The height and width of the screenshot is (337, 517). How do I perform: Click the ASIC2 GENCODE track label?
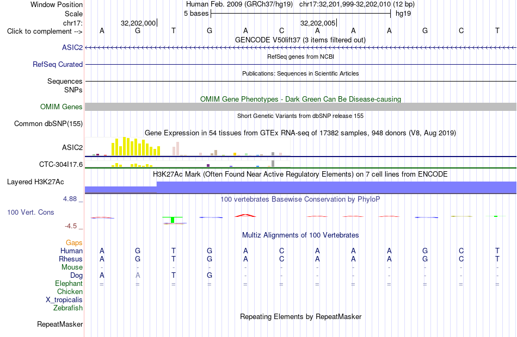click(72, 48)
